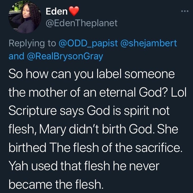
Task: Click the line 'Scripture says God is spirit not'
Action: [89, 111]
